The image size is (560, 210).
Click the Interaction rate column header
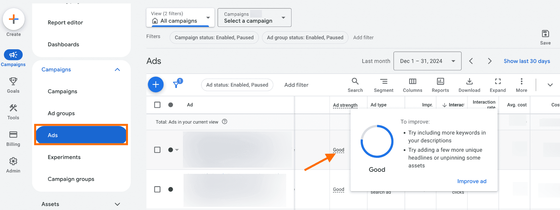tap(484, 104)
